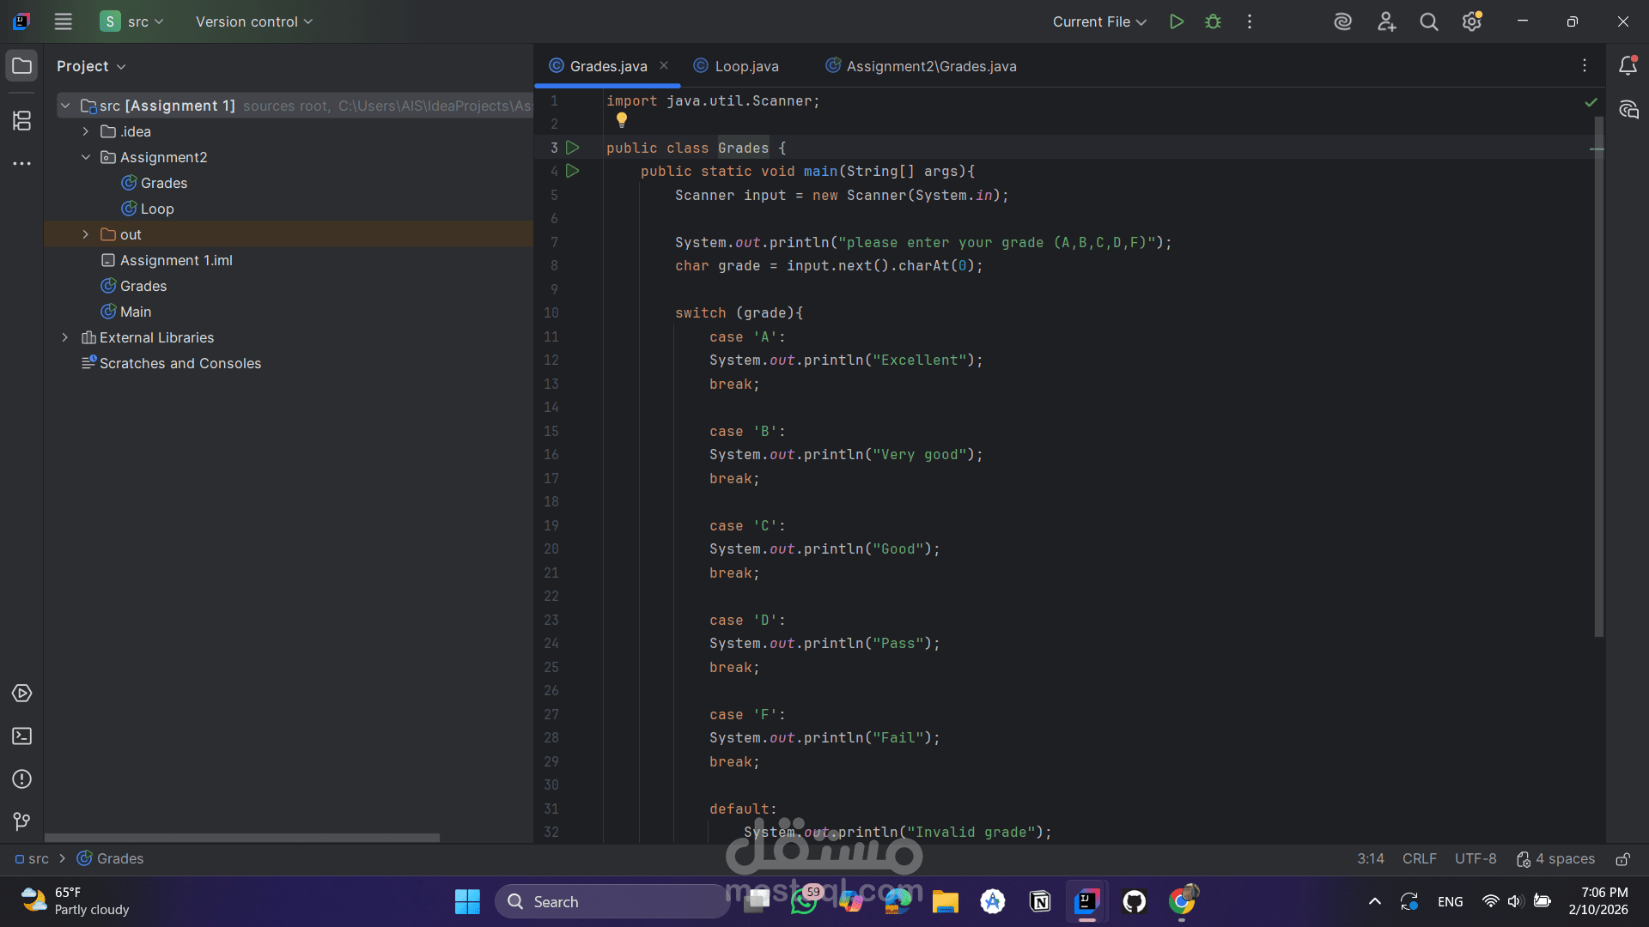Click the run gutter arrow beside main method
This screenshot has width=1649, height=927.
[x=573, y=171]
